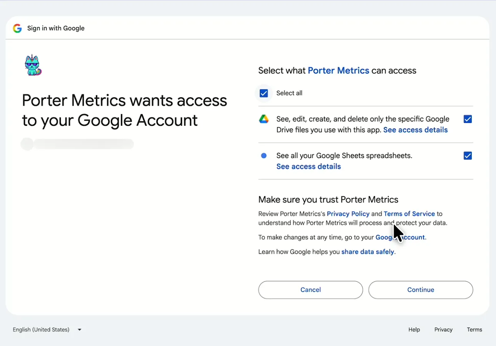Click the 'Sign in with Google' header text
Viewport: 496px width, 346px height.
pyautogui.click(x=56, y=28)
